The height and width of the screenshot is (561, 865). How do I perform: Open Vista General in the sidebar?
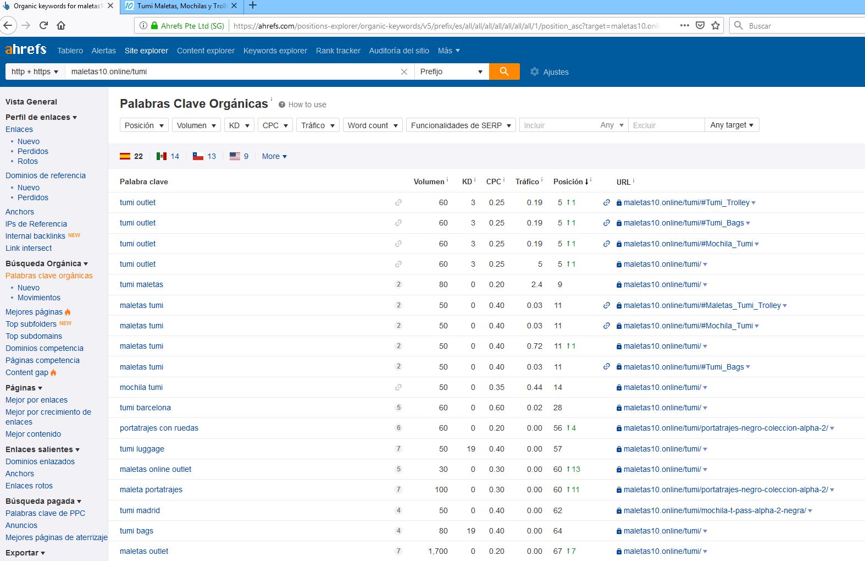(31, 102)
